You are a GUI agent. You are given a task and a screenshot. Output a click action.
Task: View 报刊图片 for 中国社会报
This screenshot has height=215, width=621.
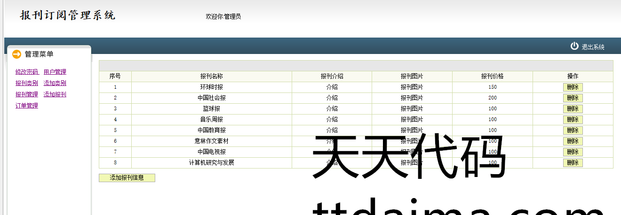click(x=412, y=98)
